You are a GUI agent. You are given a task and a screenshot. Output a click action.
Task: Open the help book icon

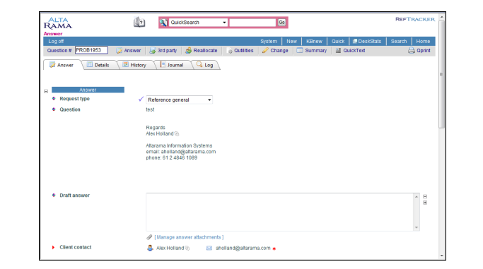pos(139,22)
